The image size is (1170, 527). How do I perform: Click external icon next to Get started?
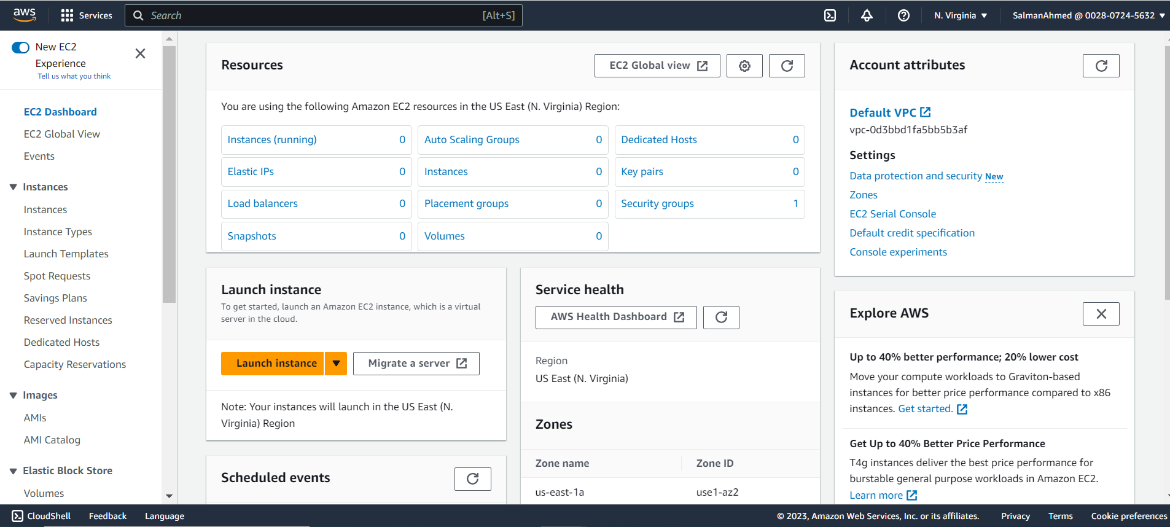coord(962,409)
